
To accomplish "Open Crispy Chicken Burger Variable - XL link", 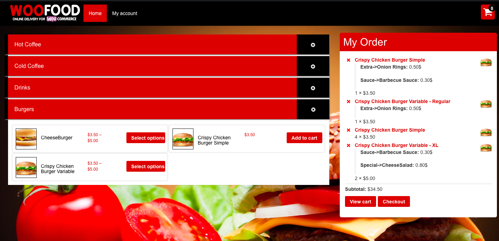I will pos(396,145).
